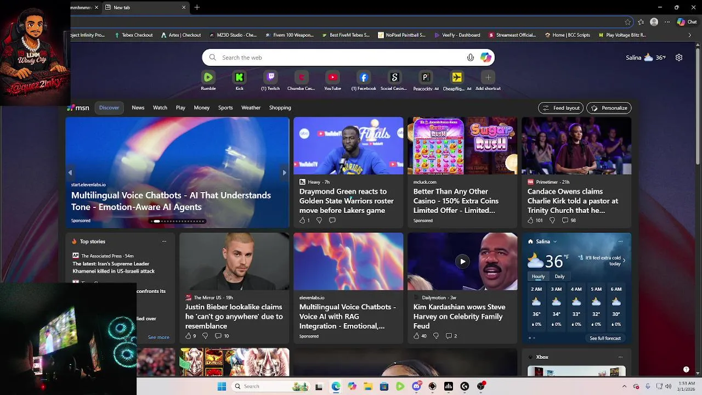Screen dimensions: 702x395
Task: Open the Money tab on MSN
Action: pyautogui.click(x=201, y=108)
